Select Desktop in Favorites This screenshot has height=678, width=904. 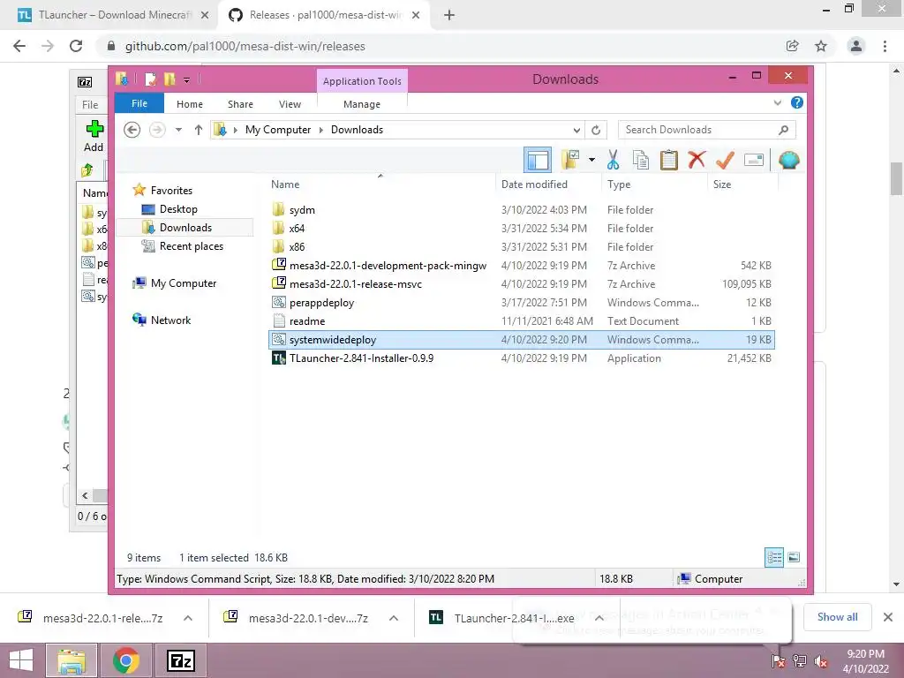pyautogui.click(x=178, y=208)
